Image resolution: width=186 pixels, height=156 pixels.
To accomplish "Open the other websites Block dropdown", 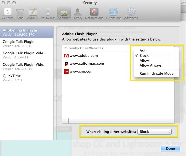I will 155,132.
